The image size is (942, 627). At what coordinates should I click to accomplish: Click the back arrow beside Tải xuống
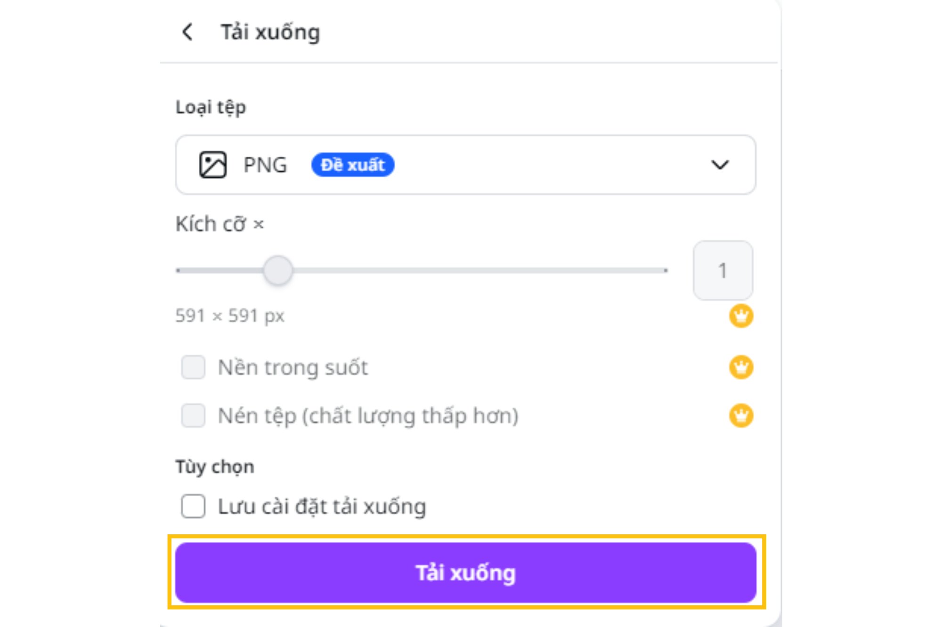point(187,32)
